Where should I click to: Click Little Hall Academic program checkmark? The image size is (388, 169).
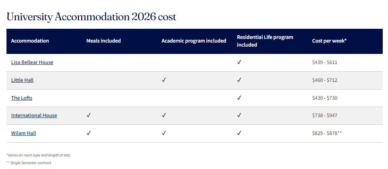coord(164,80)
